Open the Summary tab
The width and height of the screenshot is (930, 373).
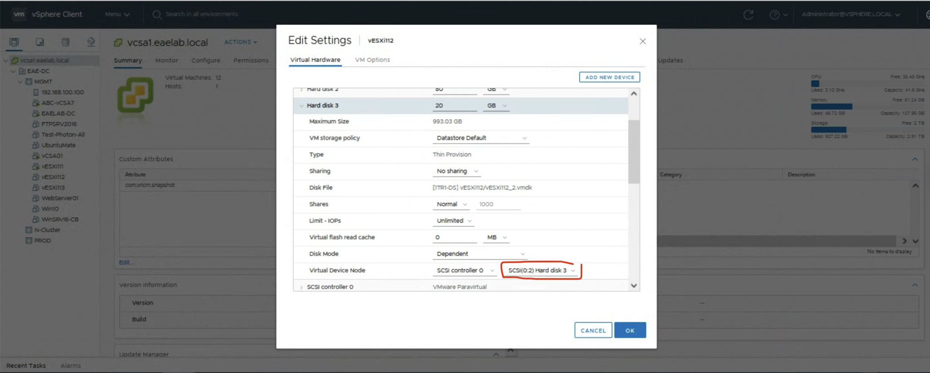pos(128,60)
